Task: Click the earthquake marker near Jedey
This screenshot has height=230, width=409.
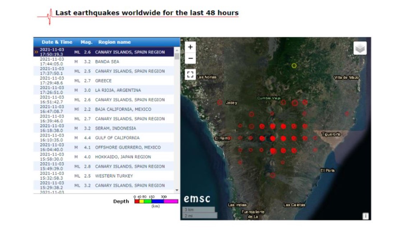Action: (x=220, y=102)
